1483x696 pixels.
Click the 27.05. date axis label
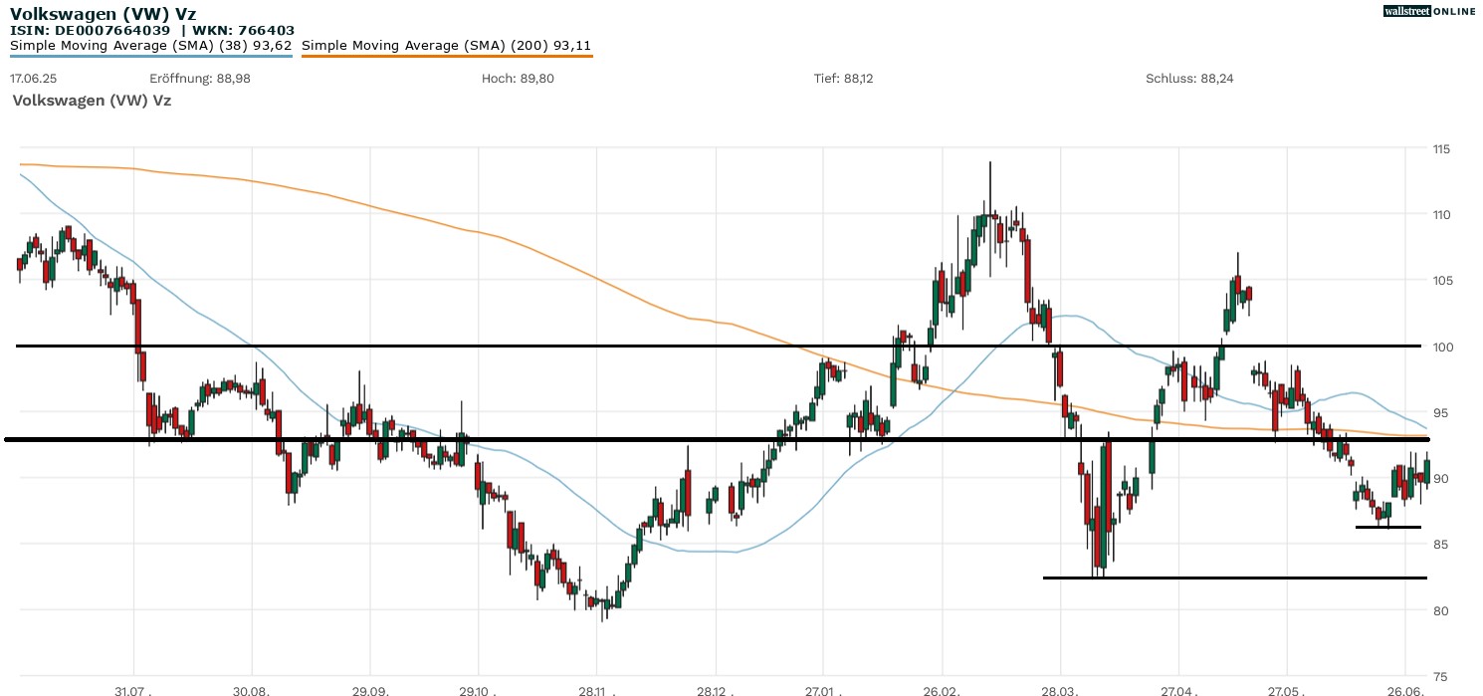click(1286, 690)
